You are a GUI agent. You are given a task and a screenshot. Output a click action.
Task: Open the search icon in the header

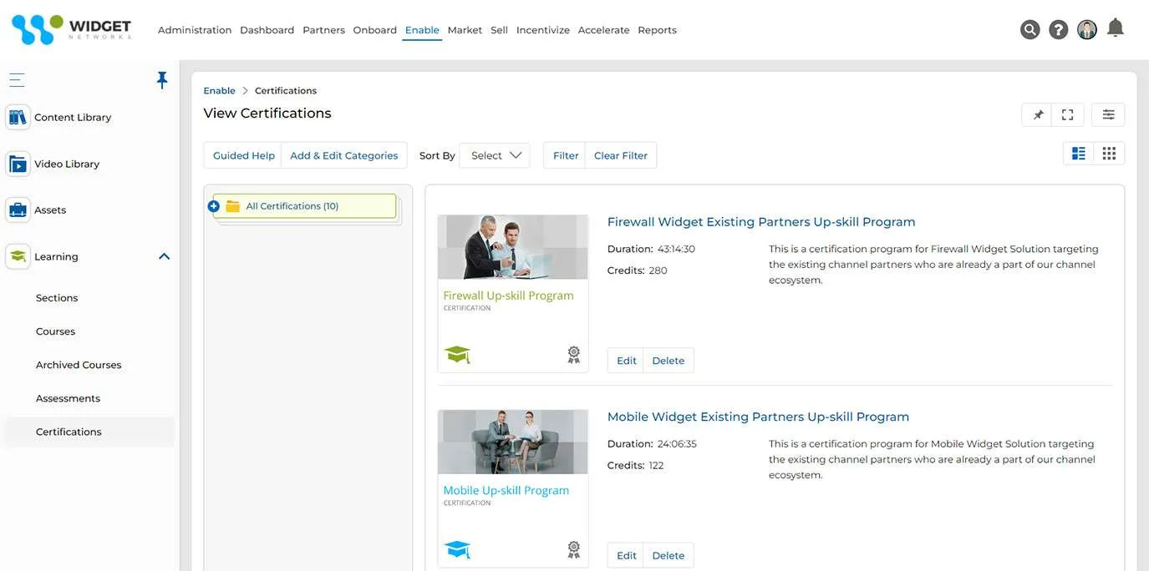1030,28
